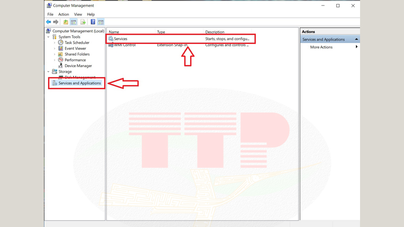Viewport: 404px width, 227px height.
Task: Collapse the Storage tree node
Action: click(48, 72)
